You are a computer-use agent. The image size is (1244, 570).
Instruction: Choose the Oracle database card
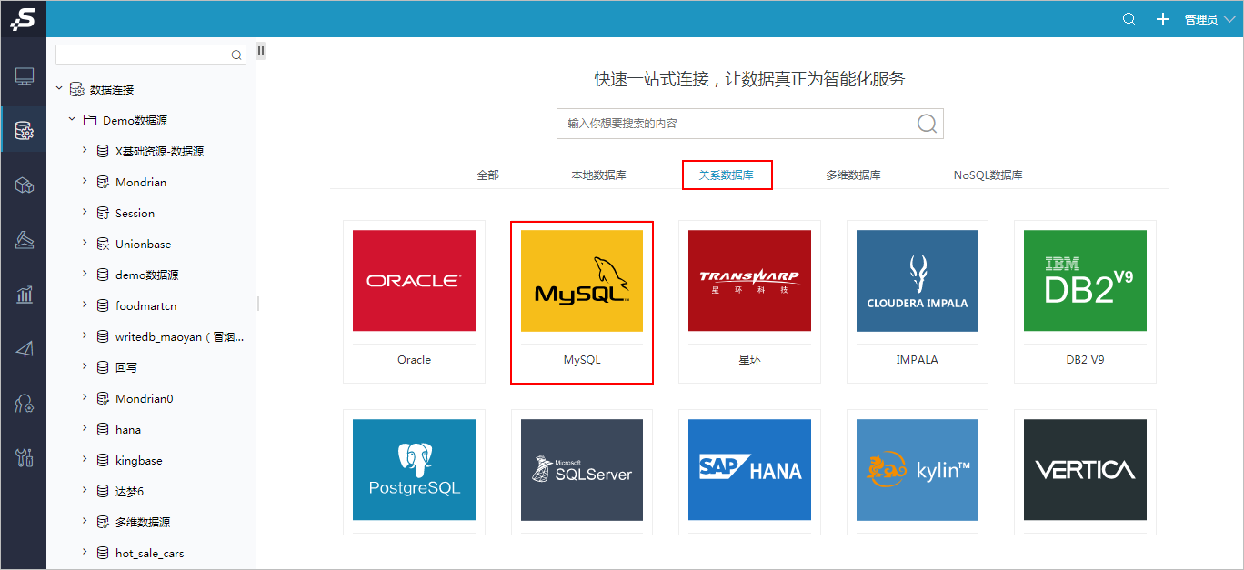pos(414,302)
